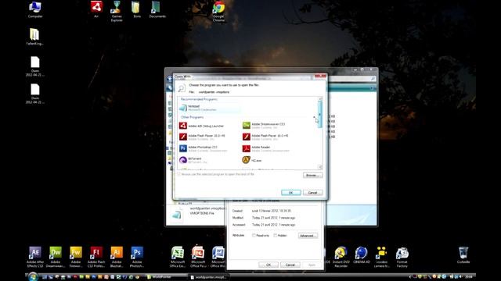Click OK in the Properties window
The width and height of the screenshot is (501, 281).
click(269, 265)
